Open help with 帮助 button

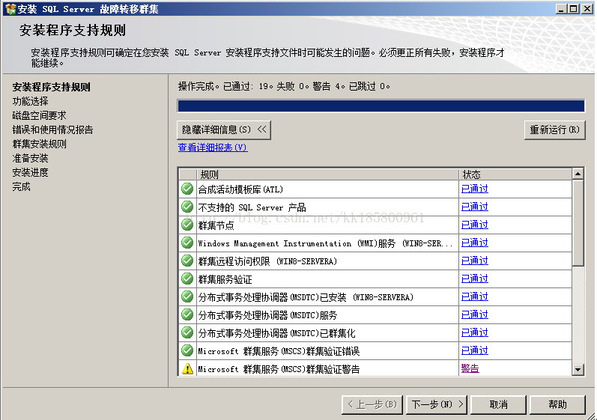557,404
